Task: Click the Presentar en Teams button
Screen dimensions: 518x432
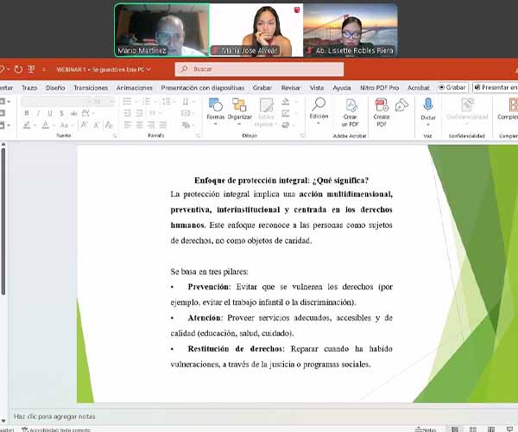Action: pyautogui.click(x=496, y=87)
